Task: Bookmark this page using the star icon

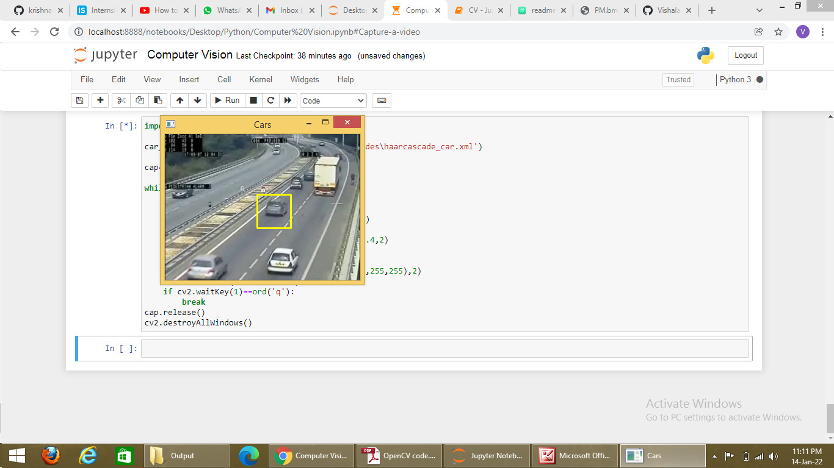Action: click(778, 32)
